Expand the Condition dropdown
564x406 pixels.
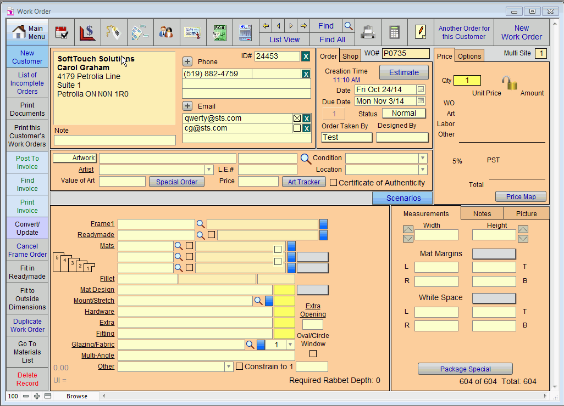422,158
